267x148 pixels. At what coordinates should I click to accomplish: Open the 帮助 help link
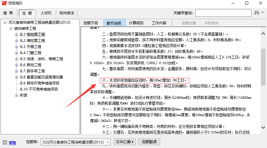click(12, 143)
